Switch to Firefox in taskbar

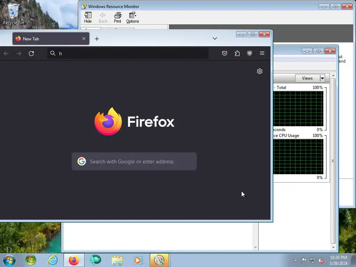click(74, 260)
